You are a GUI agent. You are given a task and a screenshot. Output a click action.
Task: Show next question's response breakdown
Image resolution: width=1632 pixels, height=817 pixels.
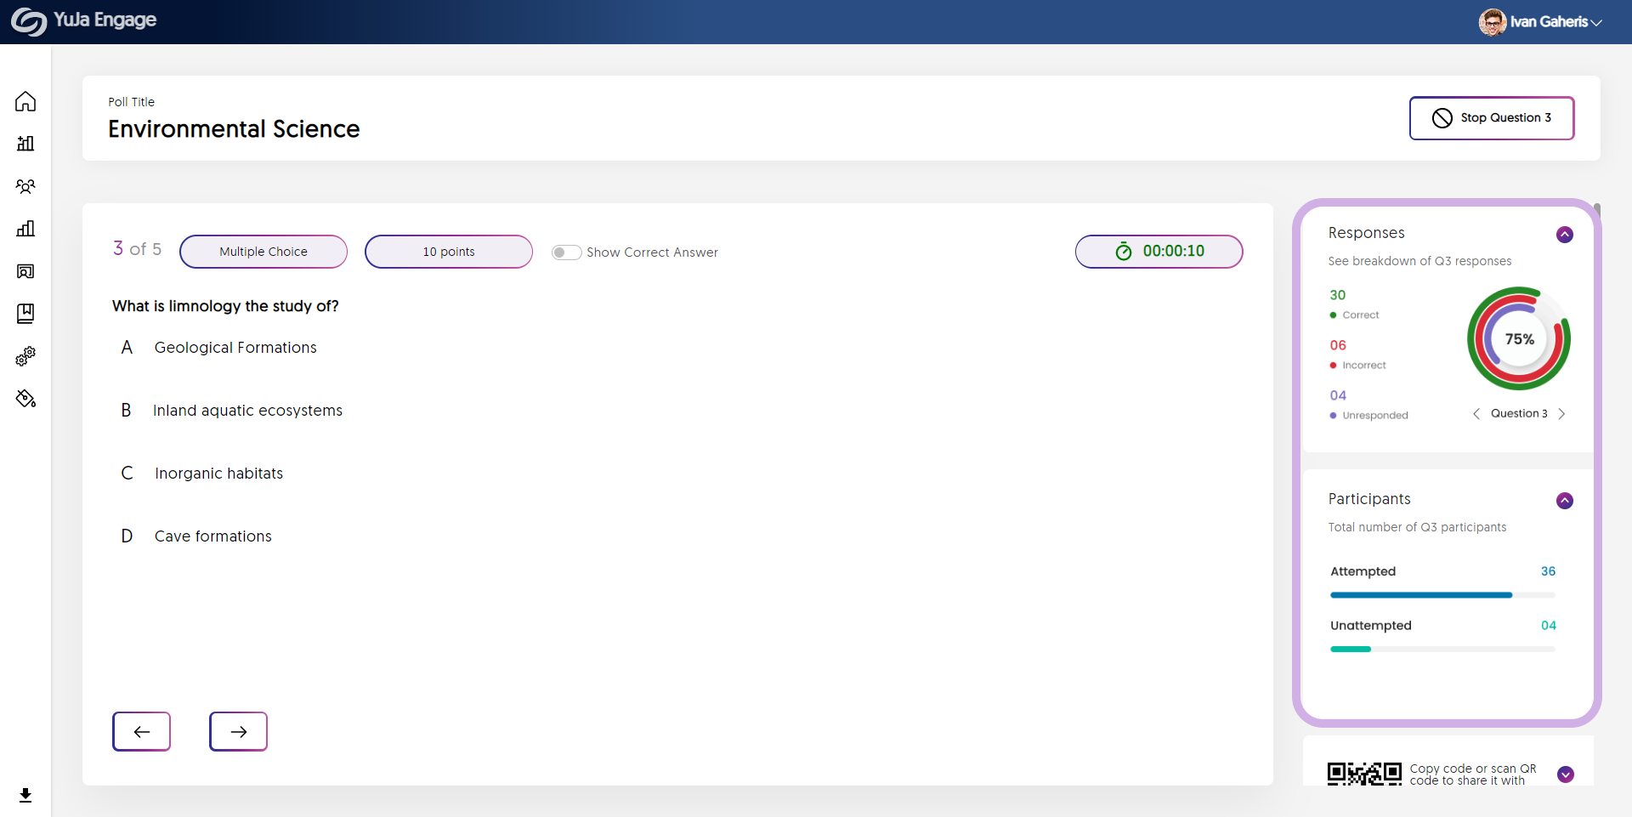click(1561, 414)
